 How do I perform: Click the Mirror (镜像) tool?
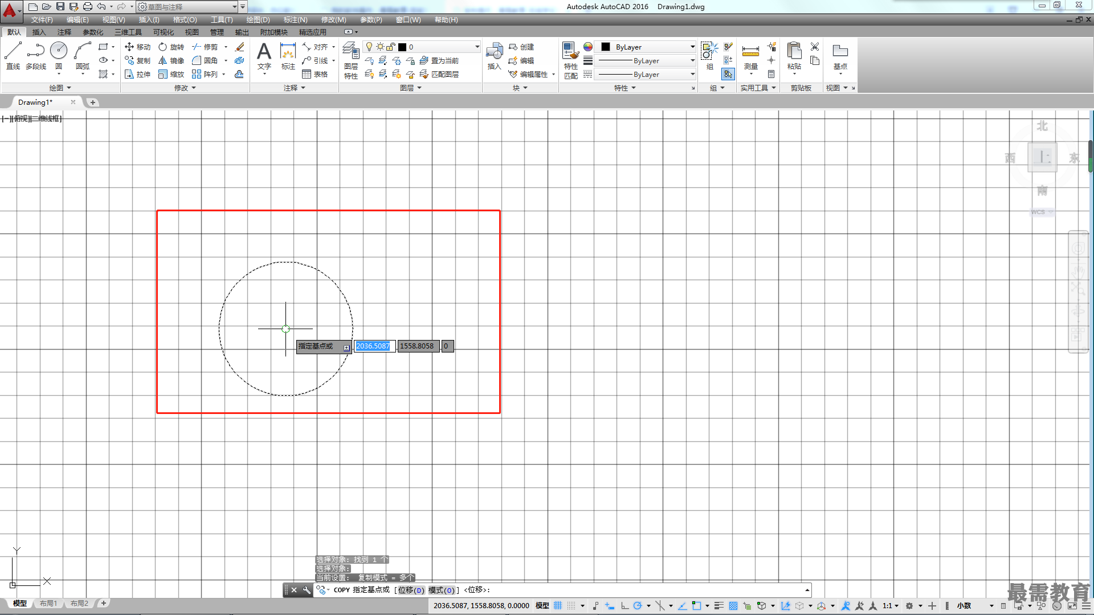pos(172,60)
